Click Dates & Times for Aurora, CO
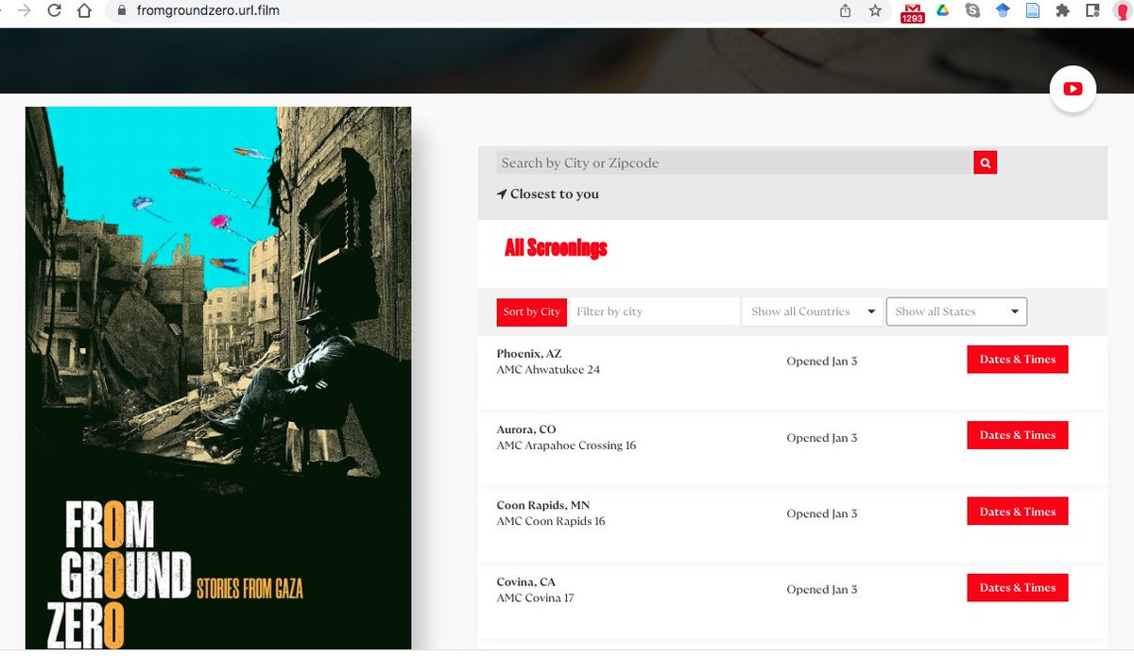This screenshot has width=1134, height=656. coord(1018,435)
